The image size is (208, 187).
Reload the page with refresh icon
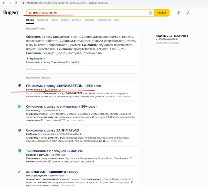(16, 3)
